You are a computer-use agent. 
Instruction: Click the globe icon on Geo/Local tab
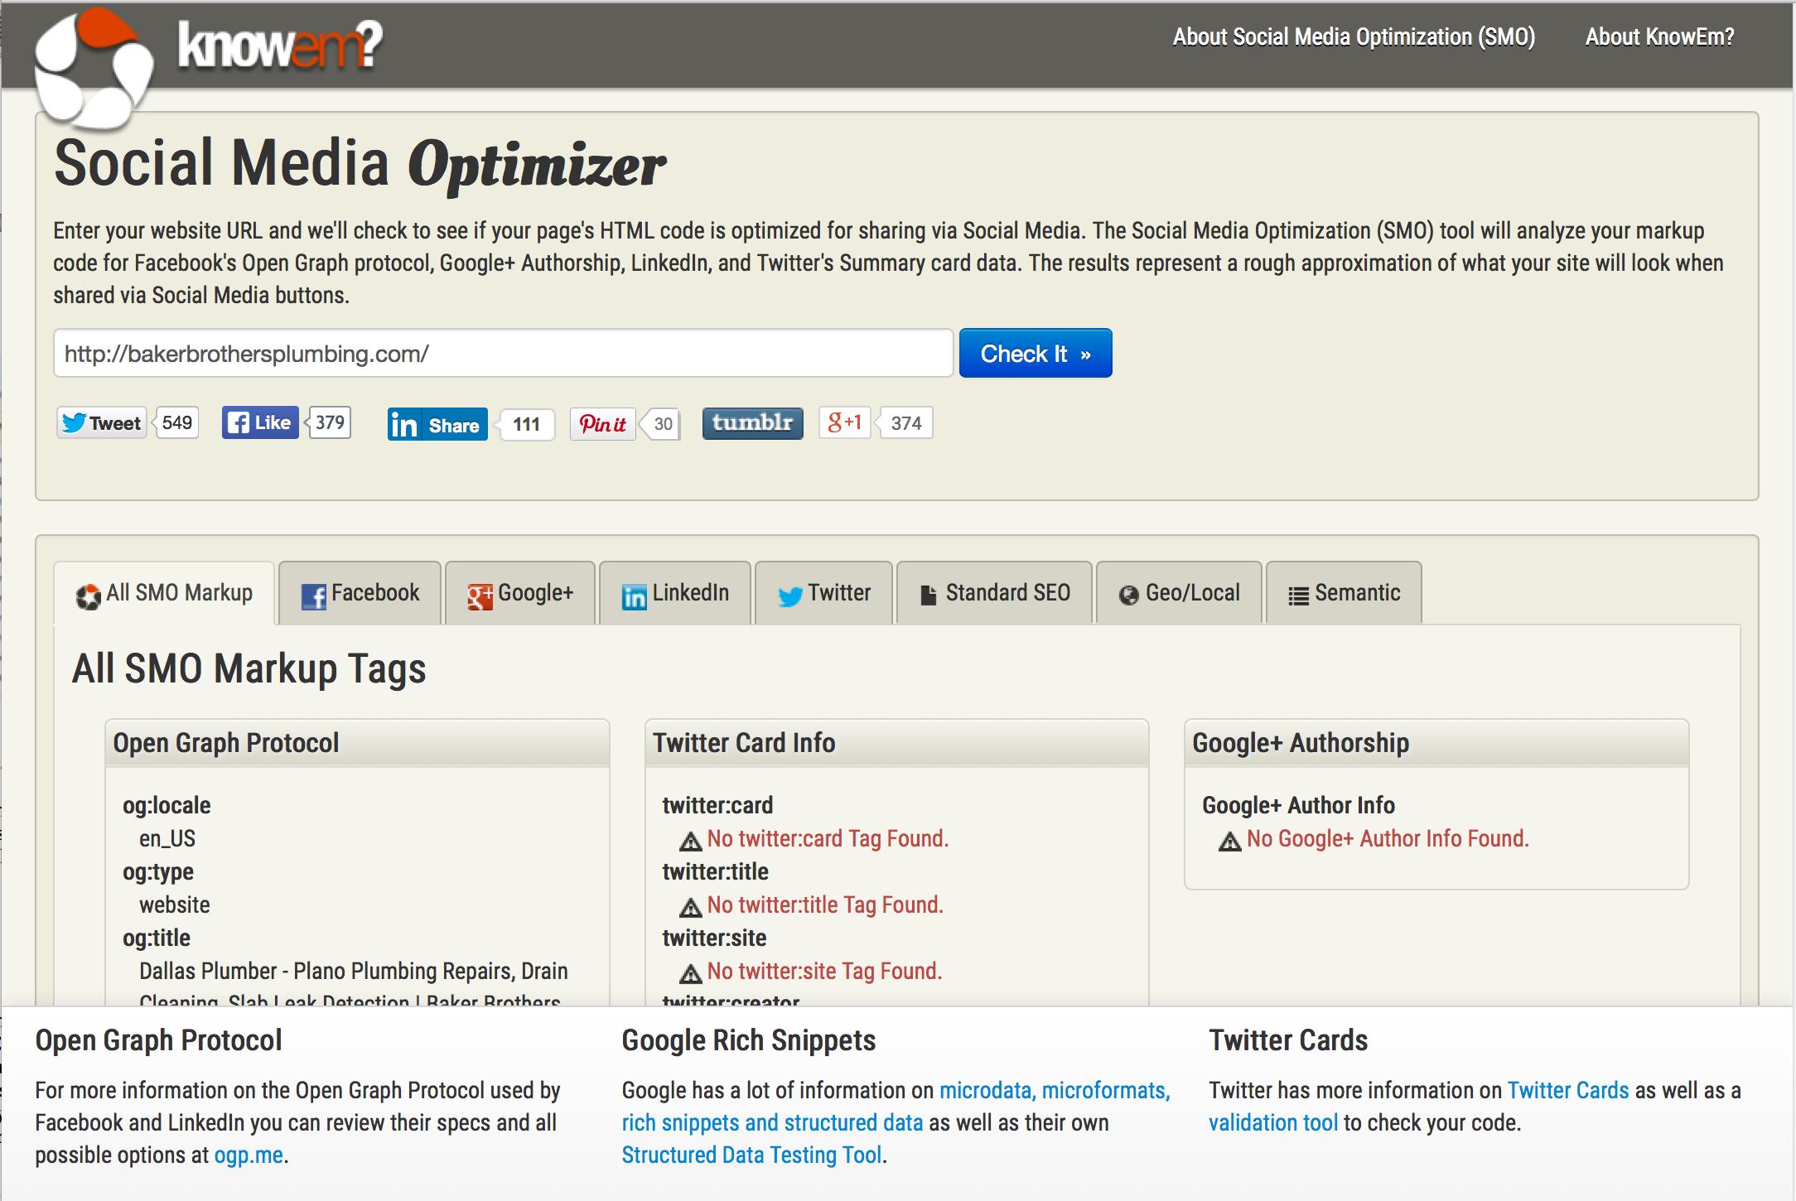point(1128,596)
